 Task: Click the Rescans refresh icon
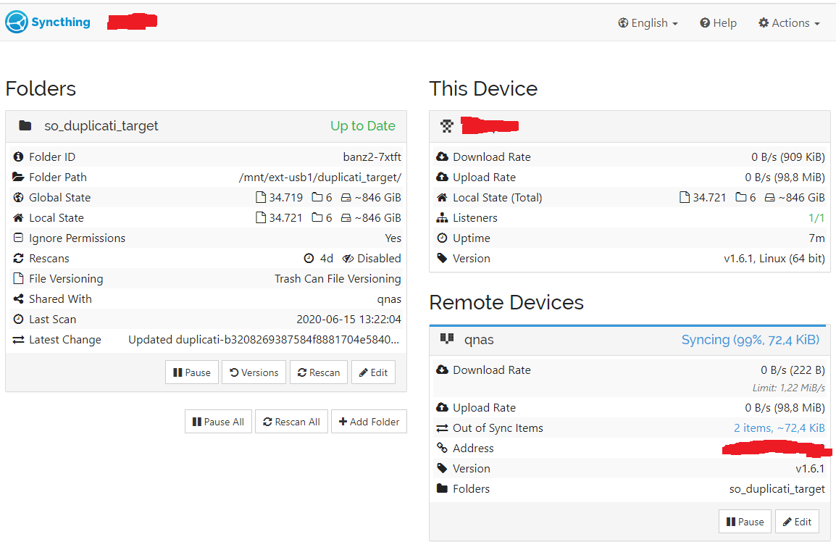[18, 258]
